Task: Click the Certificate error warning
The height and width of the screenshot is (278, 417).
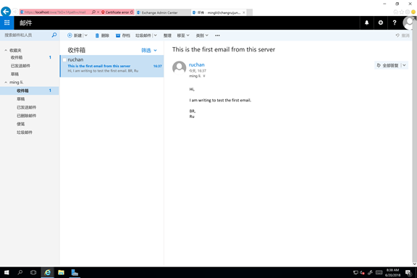Action: (x=115, y=12)
